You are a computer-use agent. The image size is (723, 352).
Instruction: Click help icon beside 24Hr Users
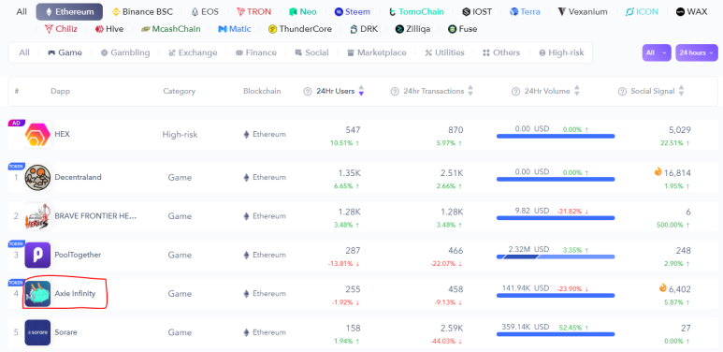click(x=308, y=92)
